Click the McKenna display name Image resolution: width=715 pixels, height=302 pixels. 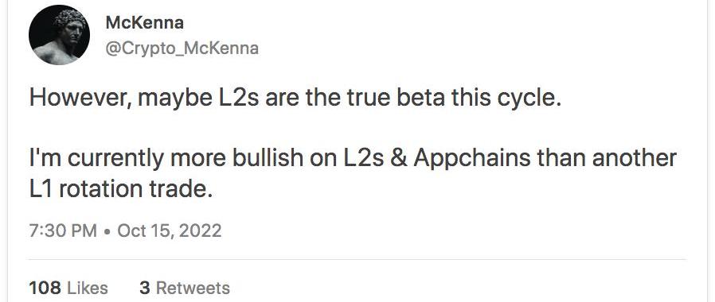coord(145,23)
